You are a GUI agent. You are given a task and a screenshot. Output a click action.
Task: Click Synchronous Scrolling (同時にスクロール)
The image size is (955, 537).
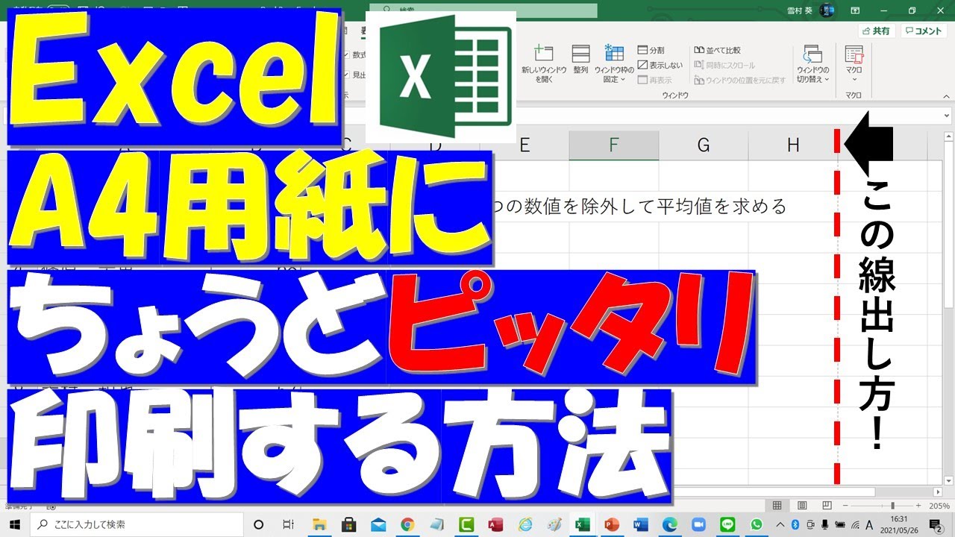pyautogui.click(x=724, y=65)
